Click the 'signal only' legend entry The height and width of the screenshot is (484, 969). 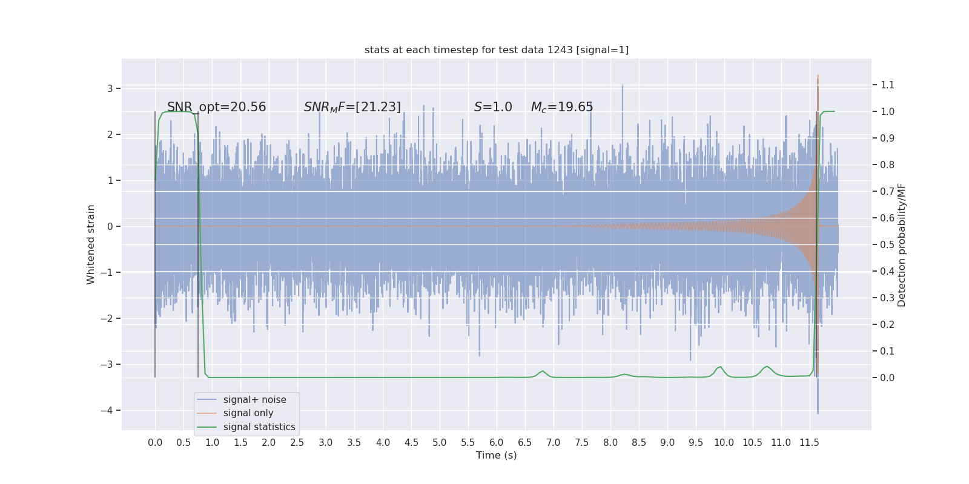(248, 413)
